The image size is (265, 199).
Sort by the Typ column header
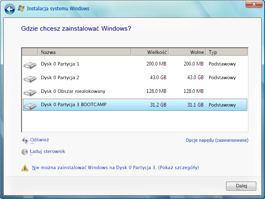[x=227, y=52]
